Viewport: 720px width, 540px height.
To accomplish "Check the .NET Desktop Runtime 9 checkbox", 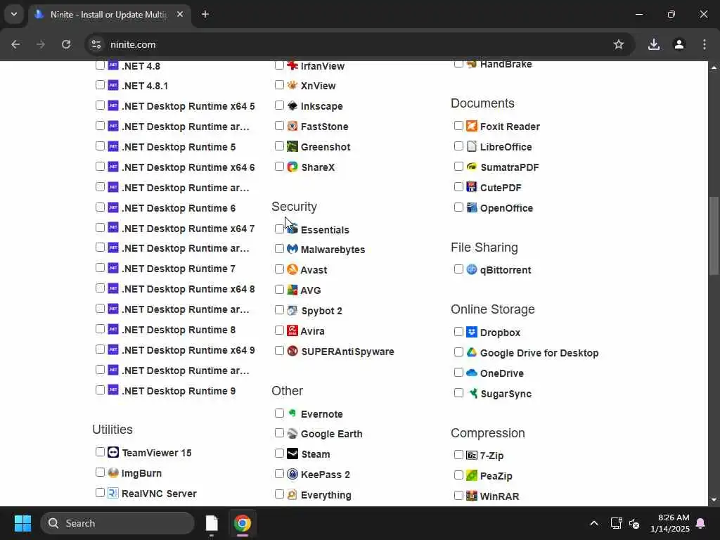I will (100, 390).
